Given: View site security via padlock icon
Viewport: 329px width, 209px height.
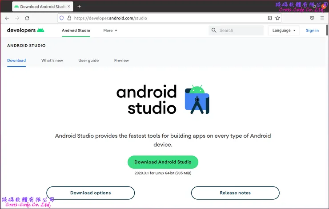Looking at the screenshot, I should 69,18.
